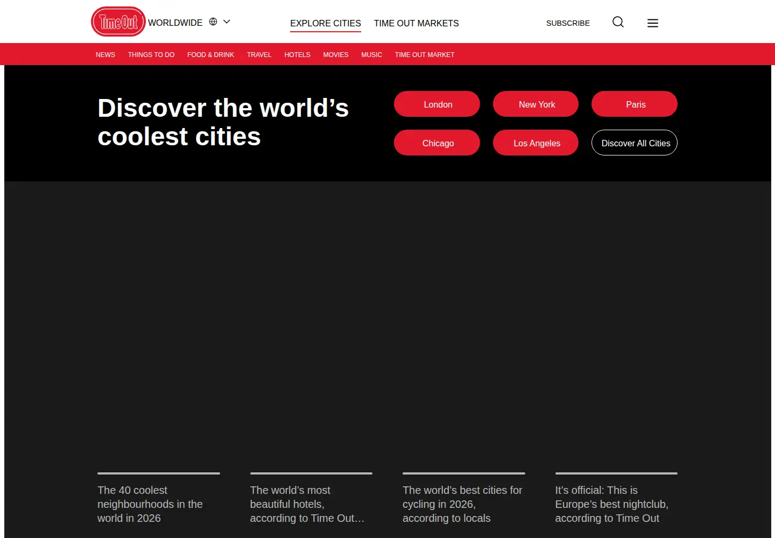This screenshot has height=538, width=775.
Task: Open the Hotels menu item
Action: [297, 55]
